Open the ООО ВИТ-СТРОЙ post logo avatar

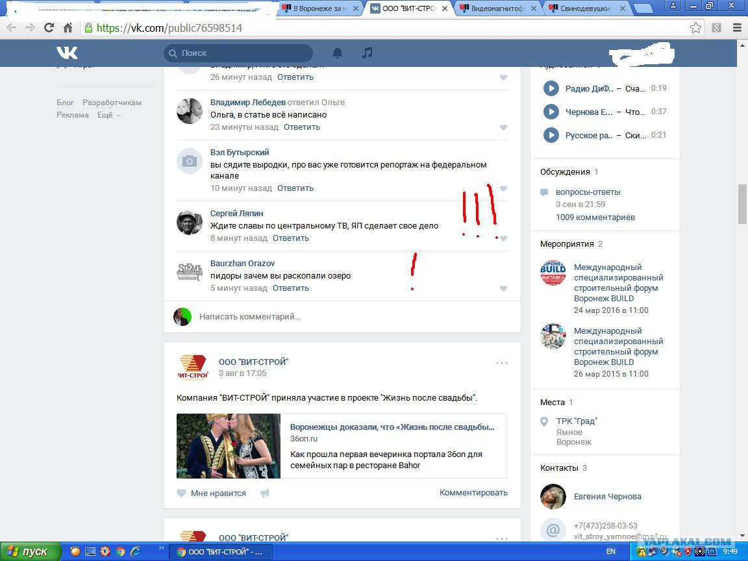tap(193, 368)
